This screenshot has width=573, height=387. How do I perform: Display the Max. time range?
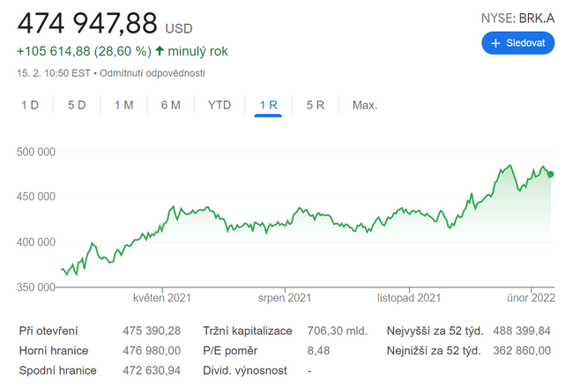pyautogui.click(x=364, y=105)
